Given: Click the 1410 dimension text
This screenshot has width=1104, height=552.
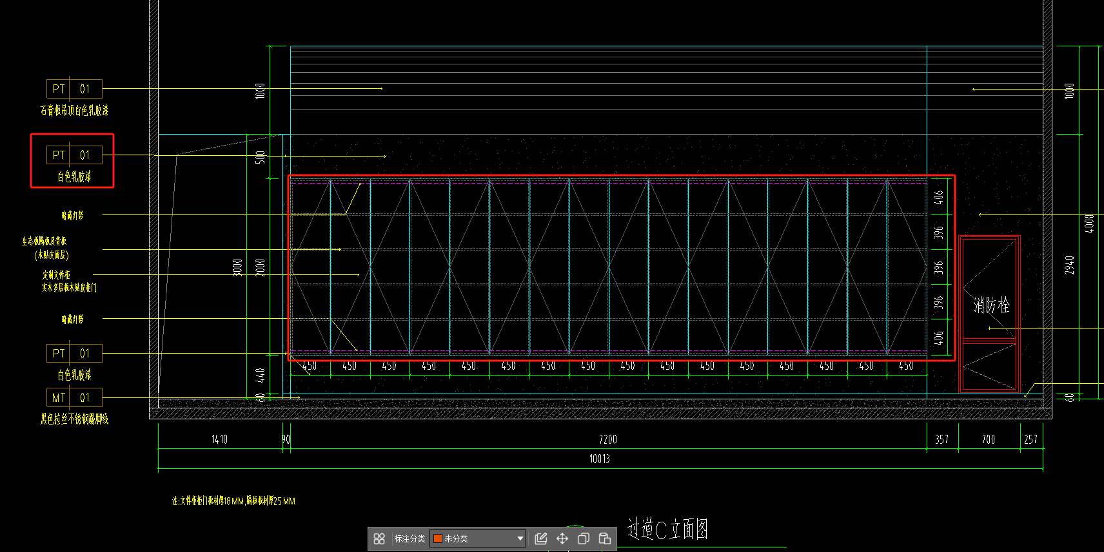Looking at the screenshot, I should 220,439.
